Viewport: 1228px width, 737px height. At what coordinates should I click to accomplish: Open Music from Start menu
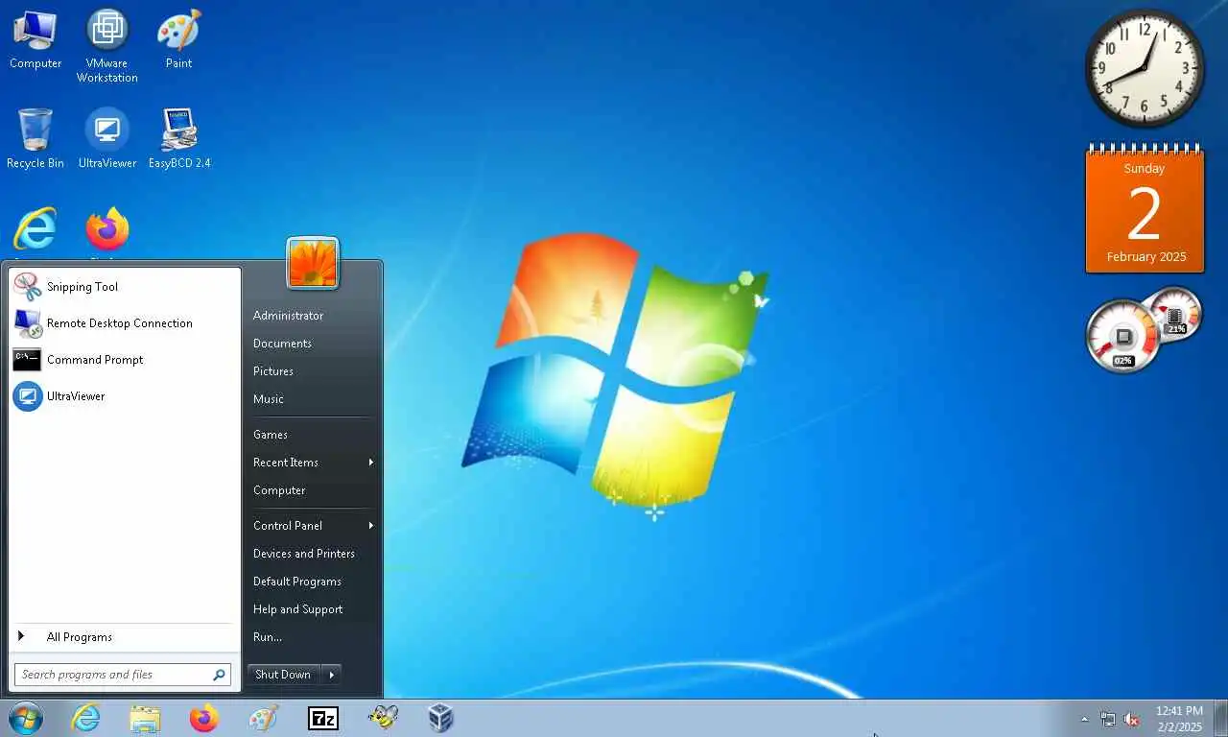click(269, 399)
